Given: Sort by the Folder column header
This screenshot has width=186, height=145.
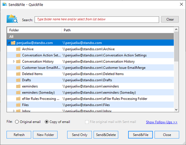Looking at the screenshot, I should [34, 30].
